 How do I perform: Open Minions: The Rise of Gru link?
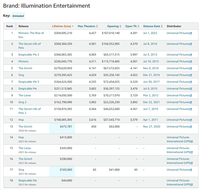pos(31,35)
